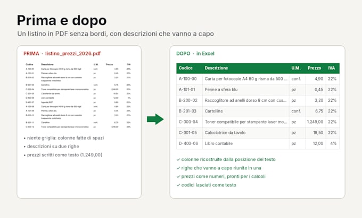Select the 'IVA' column header
Screen dimensions: 362x218
tap(332, 68)
